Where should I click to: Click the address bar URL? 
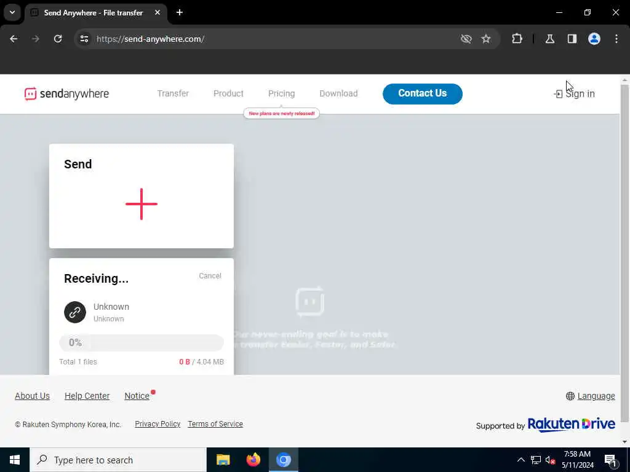pos(151,39)
